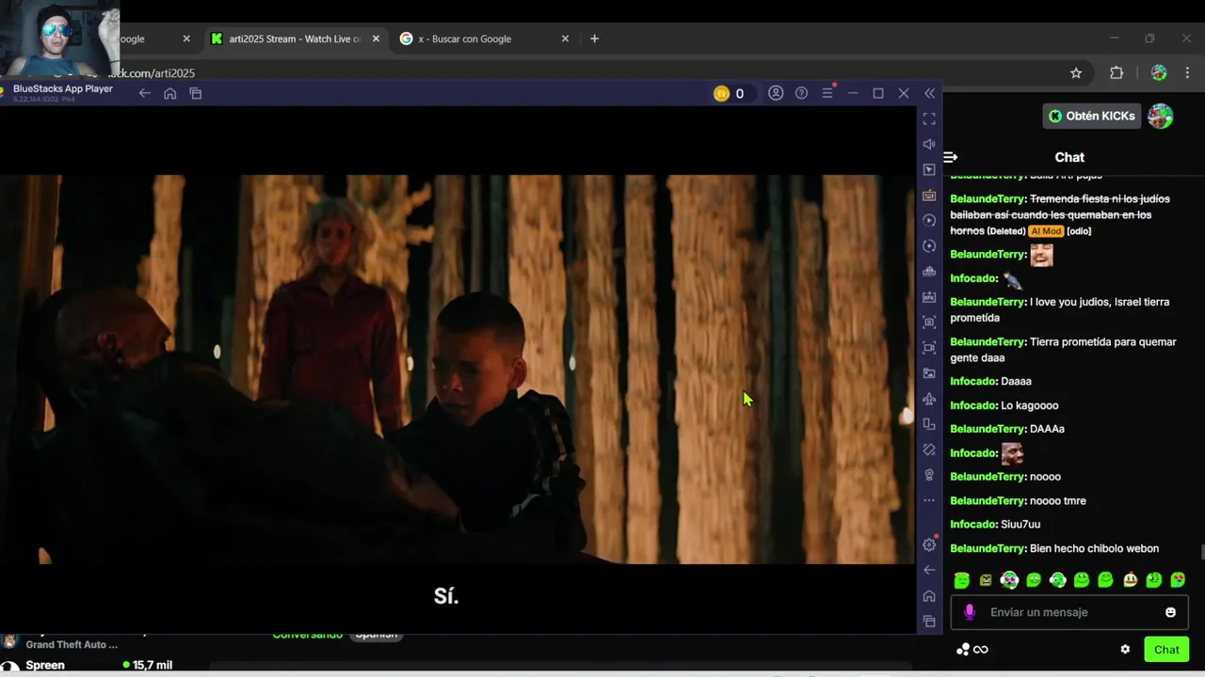Open the BlueStacks sidebar settings gear
Image resolution: width=1205 pixels, height=677 pixels.
pyautogui.click(x=929, y=544)
